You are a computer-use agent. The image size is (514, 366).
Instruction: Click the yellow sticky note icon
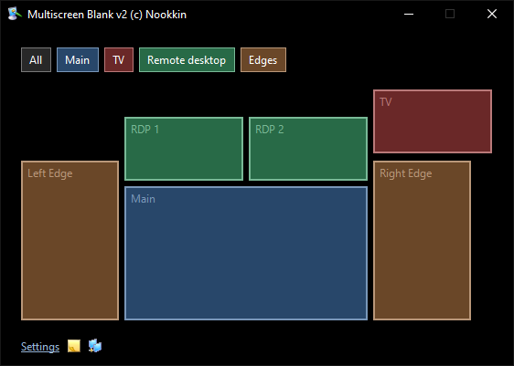[x=74, y=346]
